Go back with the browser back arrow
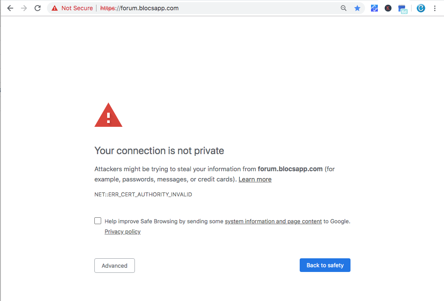 coord(10,8)
